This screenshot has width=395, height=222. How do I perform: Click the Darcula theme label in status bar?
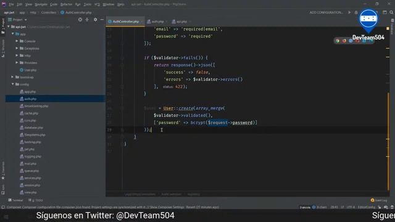coord(305,207)
